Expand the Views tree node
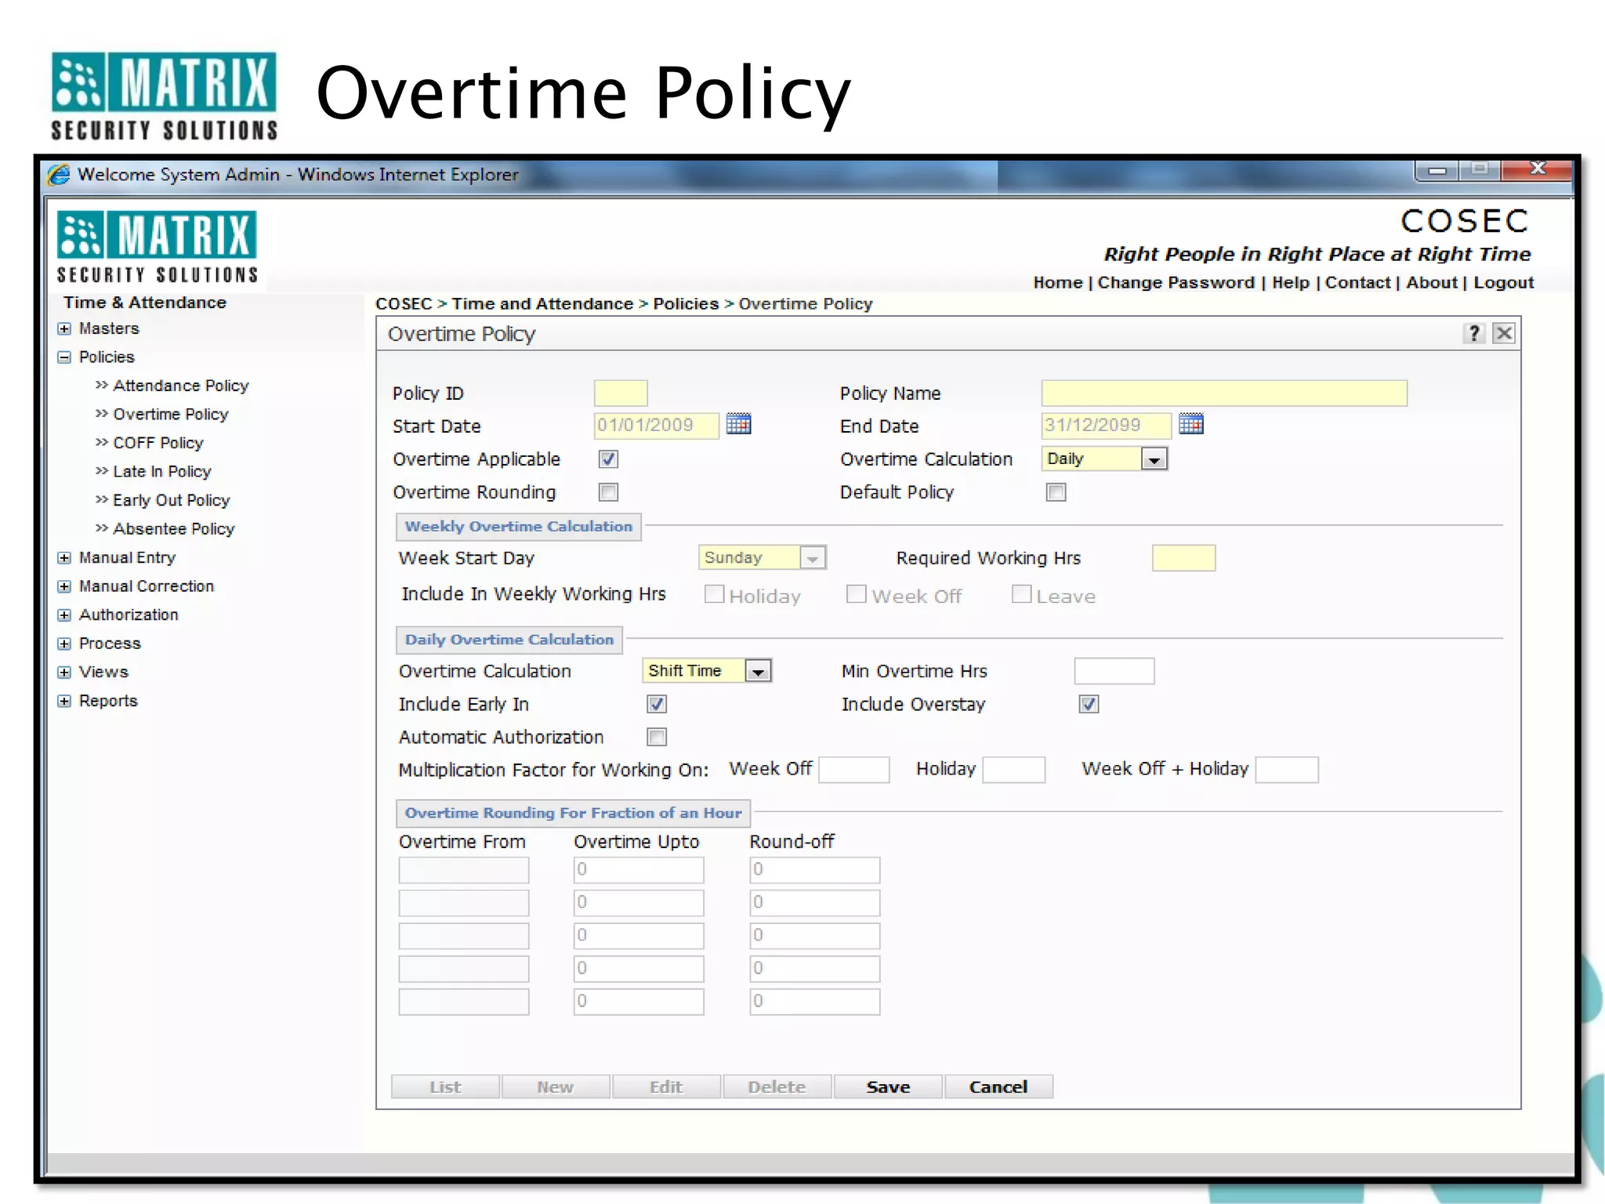The width and height of the screenshot is (1605, 1204). tap(64, 673)
